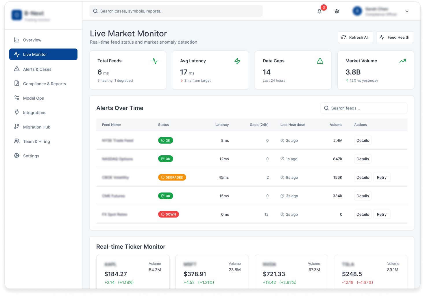Select the $184.27 ticker card

pos(133,271)
